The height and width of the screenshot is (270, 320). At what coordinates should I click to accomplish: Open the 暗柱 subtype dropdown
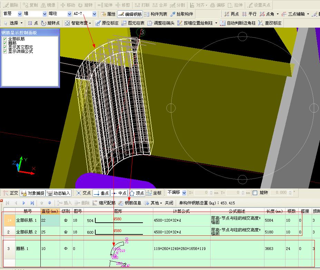(69, 14)
